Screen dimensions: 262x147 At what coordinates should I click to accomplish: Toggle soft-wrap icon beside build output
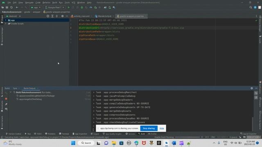pyautogui.click(x=256, y=94)
